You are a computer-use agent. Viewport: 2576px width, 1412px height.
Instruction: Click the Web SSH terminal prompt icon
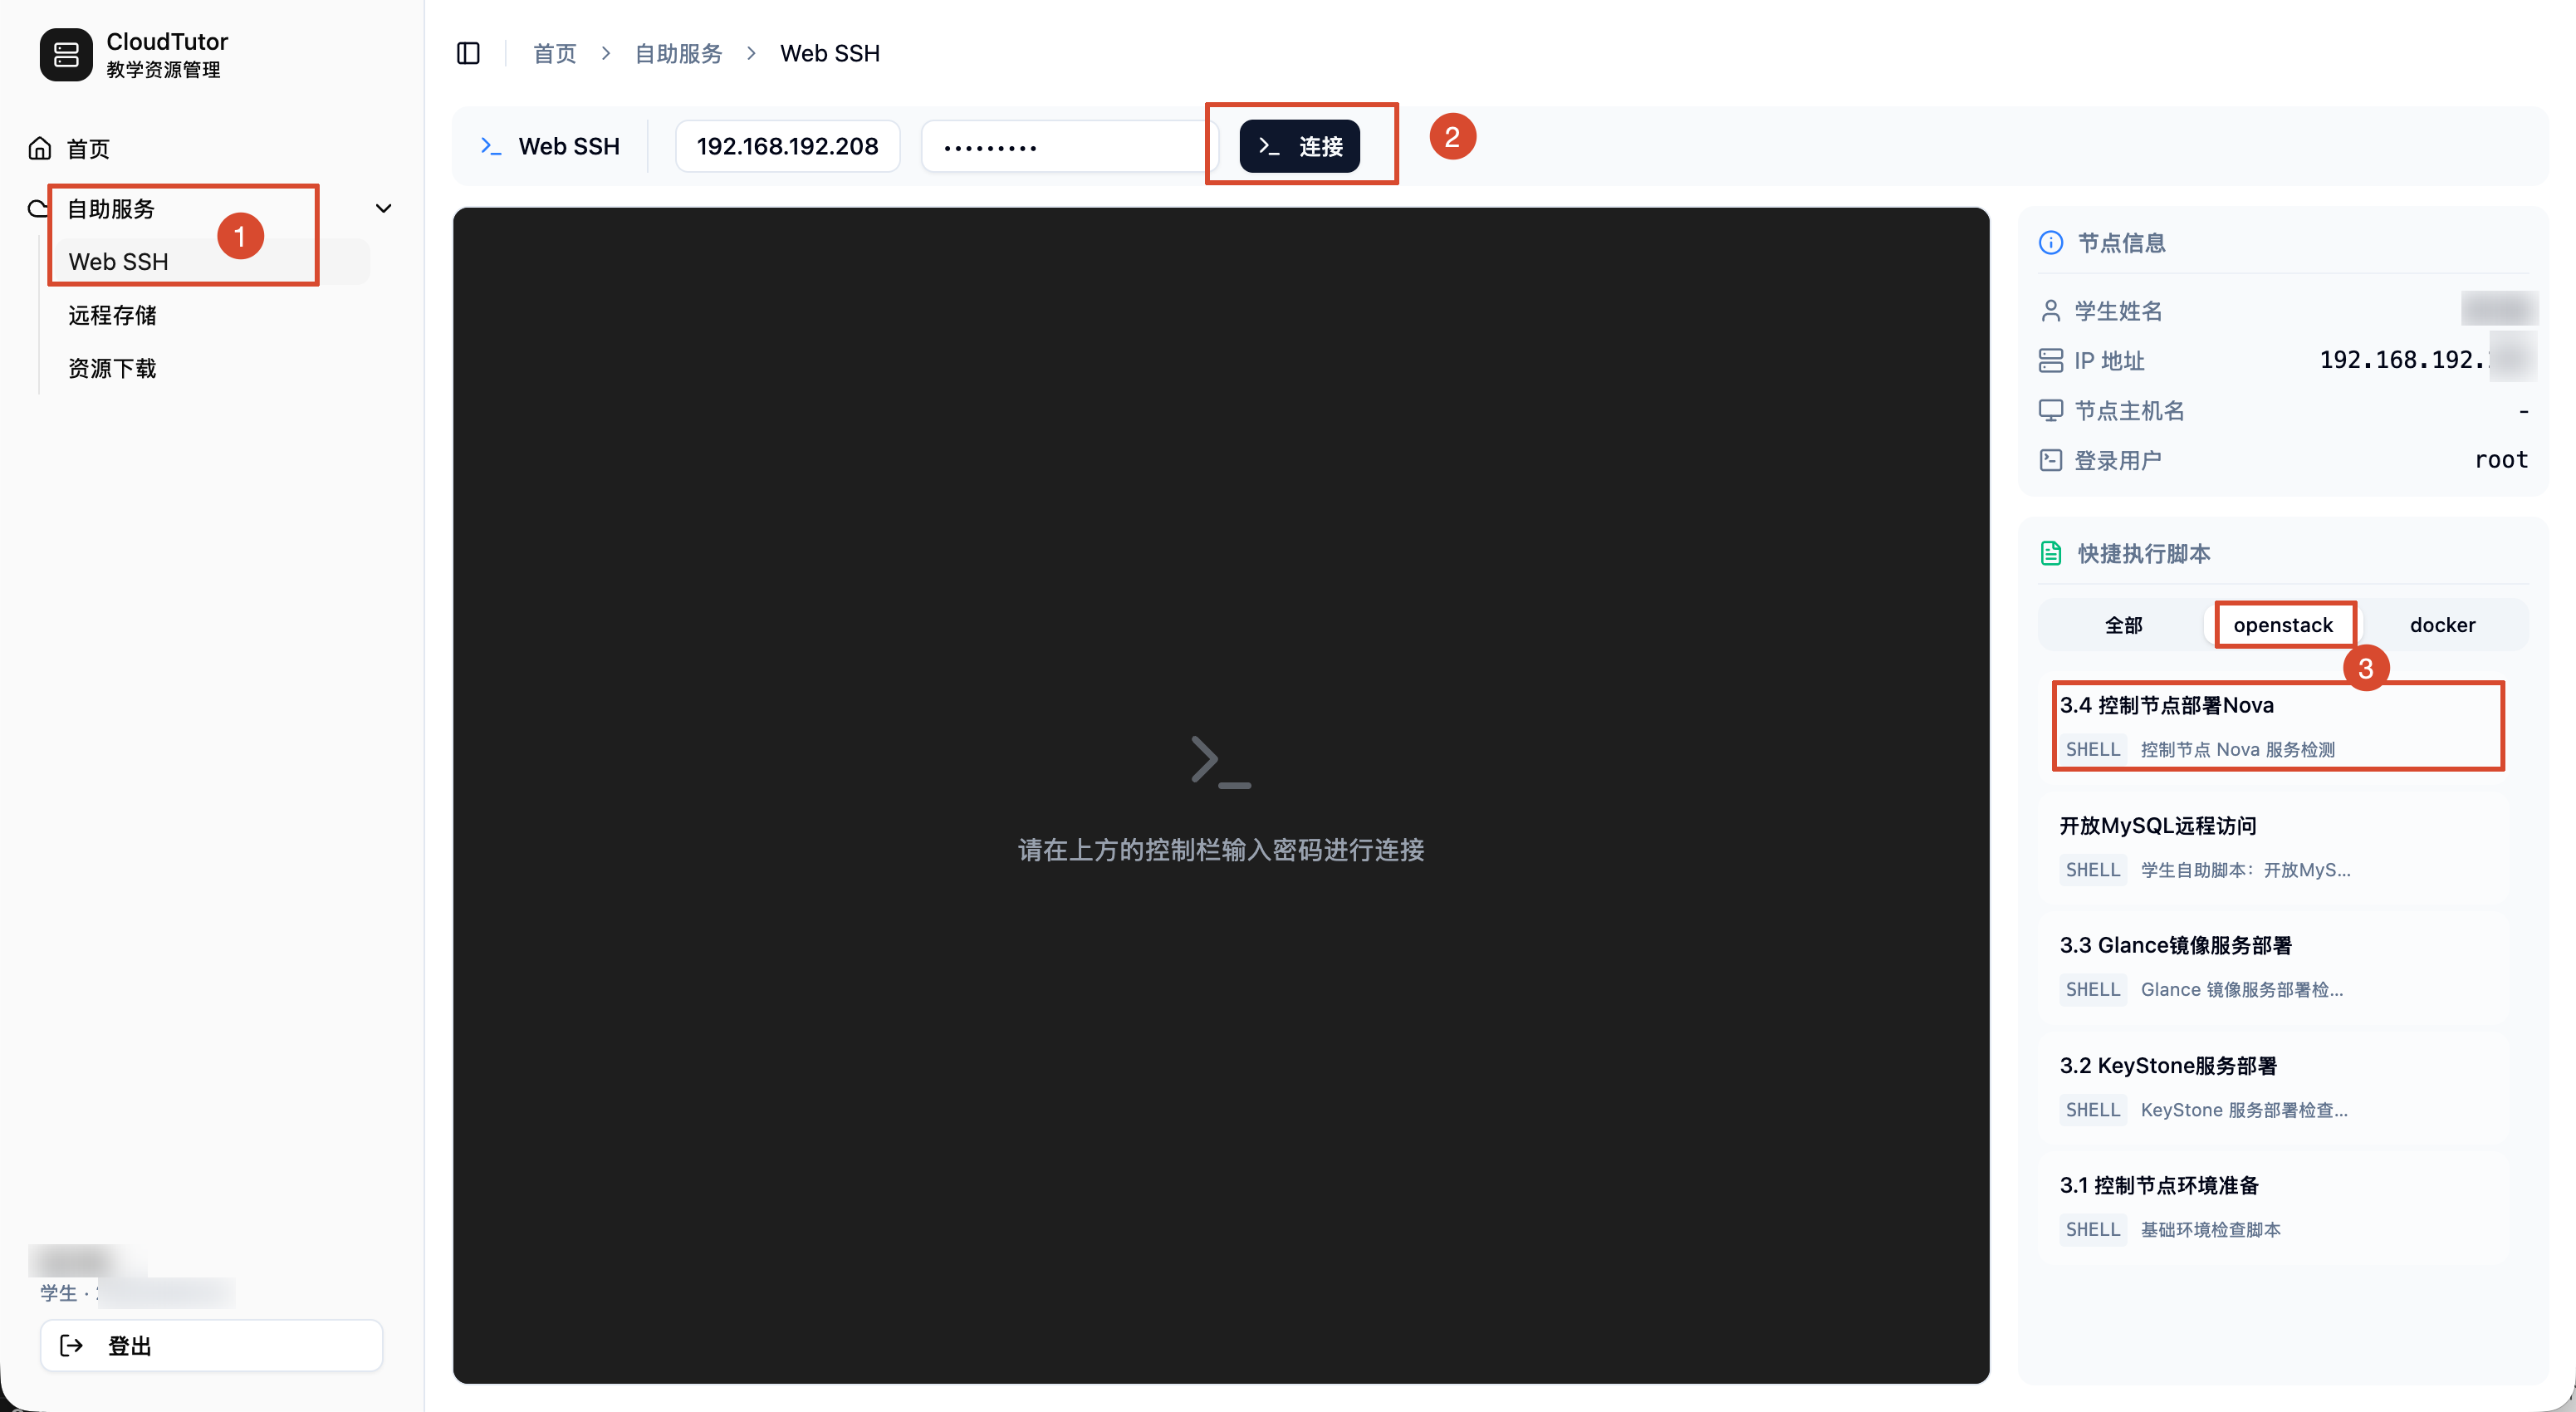tap(490, 146)
